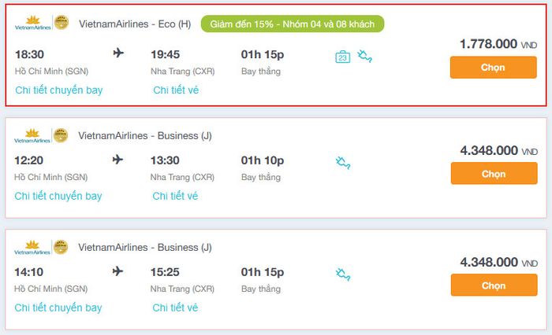This screenshot has height=335, width=552.
Task: Click the power plug icon on 18:30 flight
Action: [x=364, y=56]
